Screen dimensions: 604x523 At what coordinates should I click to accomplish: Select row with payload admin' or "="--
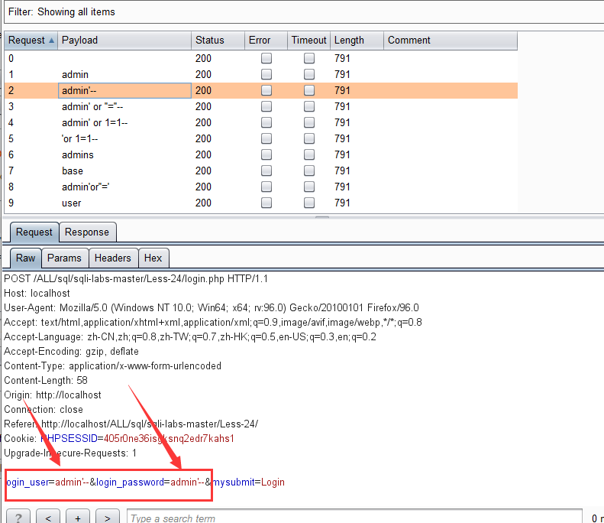click(261, 106)
